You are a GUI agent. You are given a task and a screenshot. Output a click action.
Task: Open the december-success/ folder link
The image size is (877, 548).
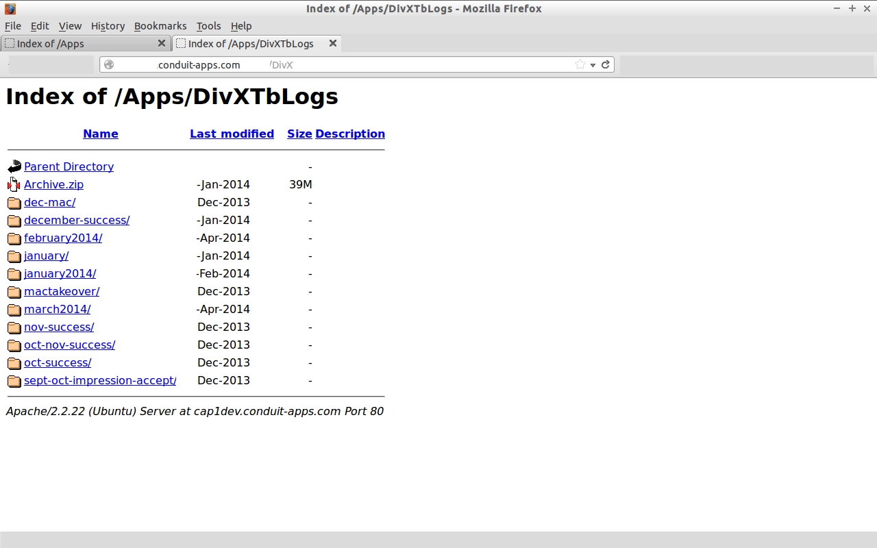(x=77, y=220)
